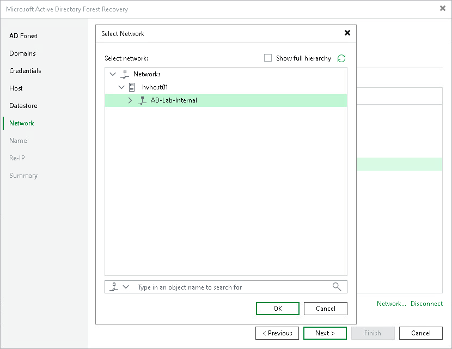Select the Networks tree item text
The width and height of the screenshot is (452, 349).
tap(146, 74)
